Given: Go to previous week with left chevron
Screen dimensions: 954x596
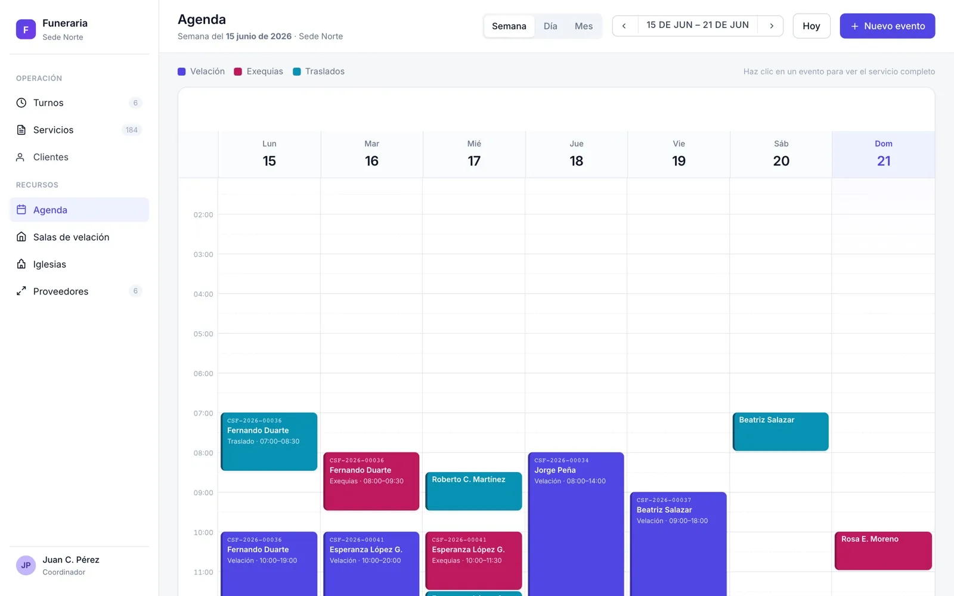Looking at the screenshot, I should click(x=624, y=26).
